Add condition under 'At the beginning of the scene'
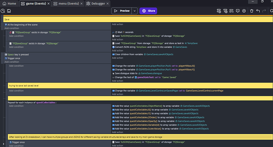This screenshot has width=273, height=147. pyautogui.click(x=11, y=28)
